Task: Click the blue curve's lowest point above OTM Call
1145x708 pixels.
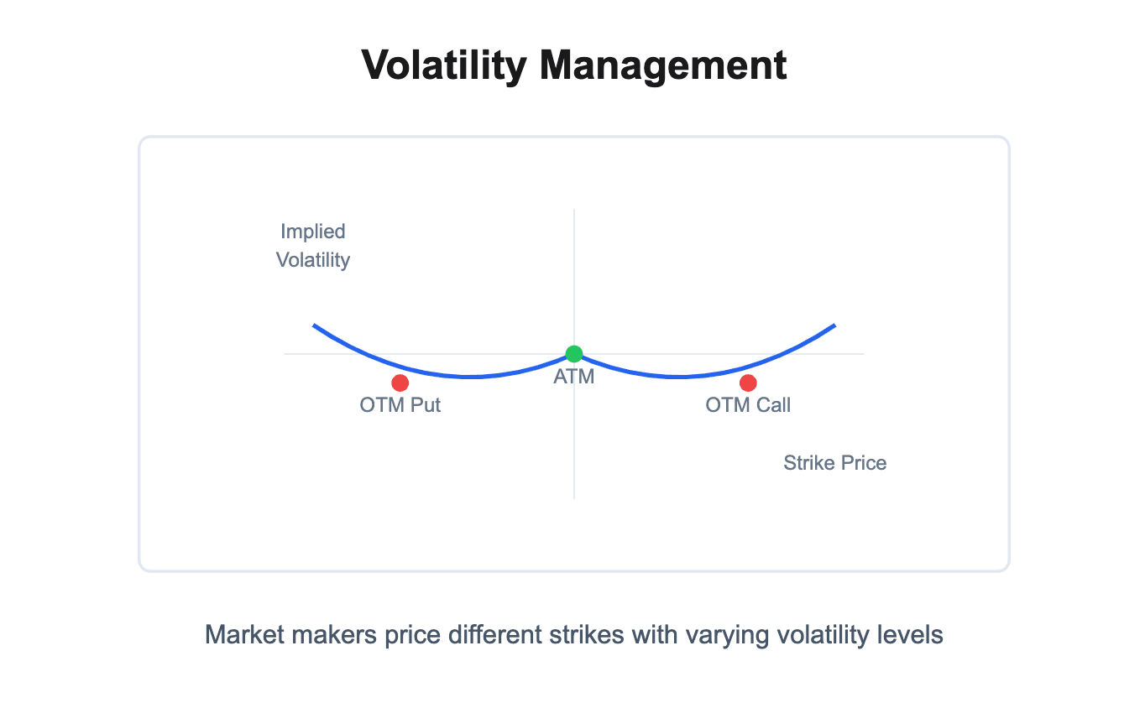Action: [677, 377]
